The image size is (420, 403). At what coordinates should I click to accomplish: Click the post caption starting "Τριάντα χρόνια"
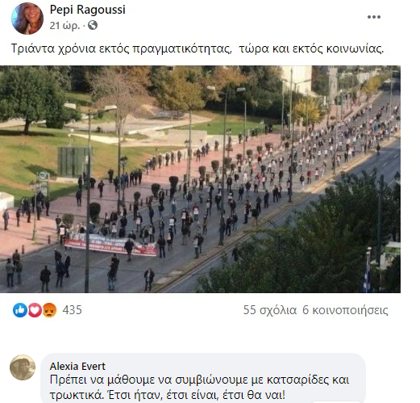point(198,48)
